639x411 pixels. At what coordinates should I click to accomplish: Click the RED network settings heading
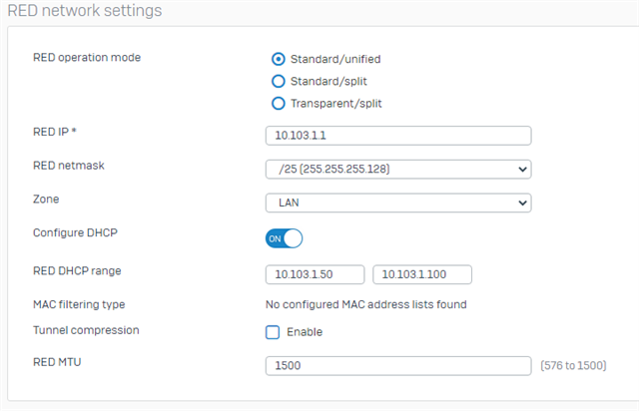pyautogui.click(x=85, y=10)
